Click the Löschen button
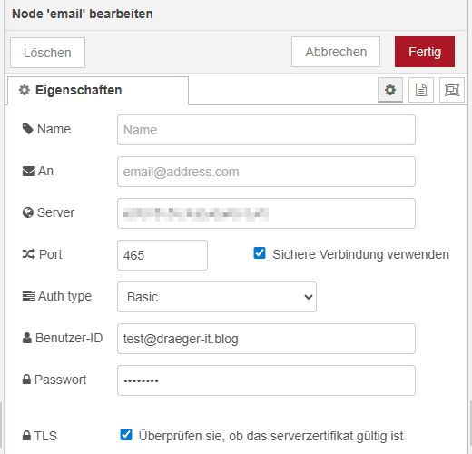This screenshot has height=454, width=472. click(47, 53)
